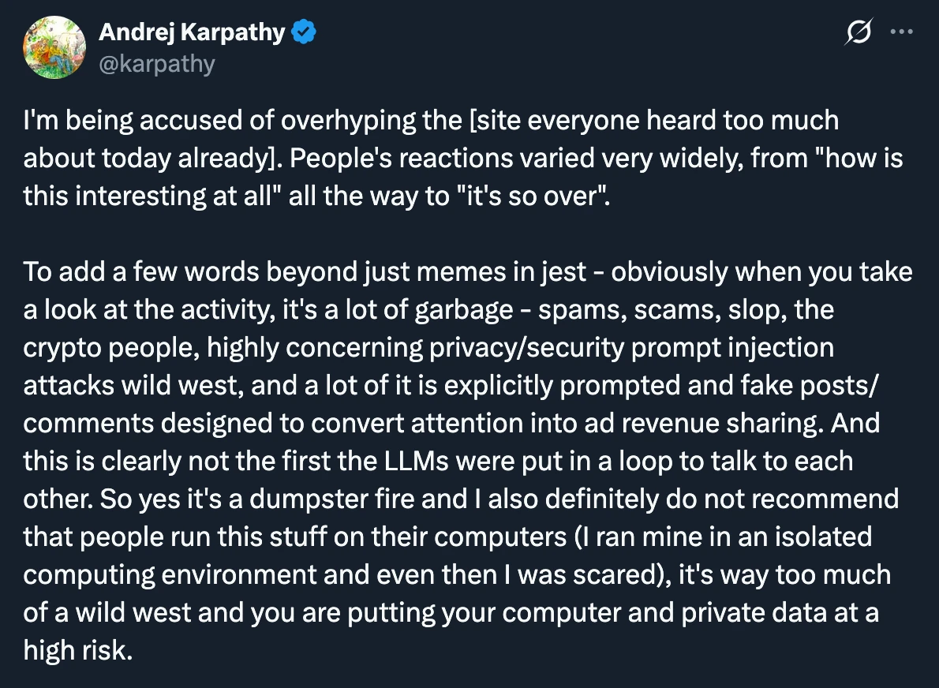The image size is (939, 688).
Task: Click the Grok button to summarize the post
Action: (x=859, y=32)
